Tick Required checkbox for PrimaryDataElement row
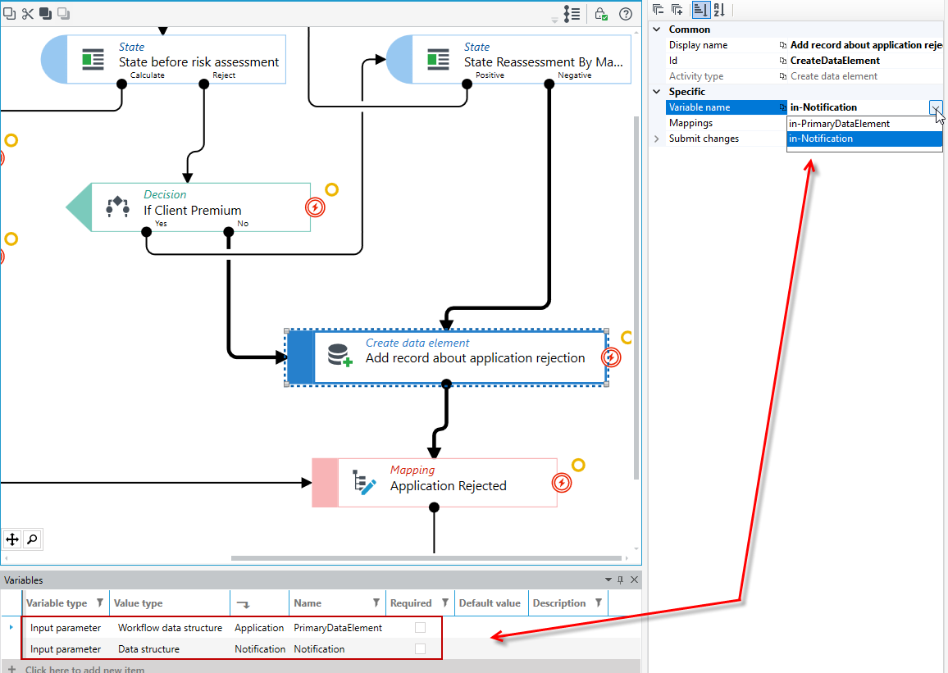The image size is (948, 673). [420, 628]
